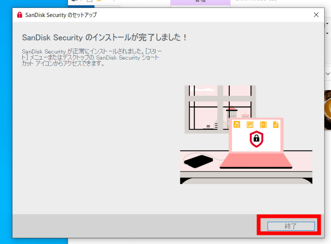
Task: Click the text "カット アイコンからアクセスできます。"
Action: [63, 63]
